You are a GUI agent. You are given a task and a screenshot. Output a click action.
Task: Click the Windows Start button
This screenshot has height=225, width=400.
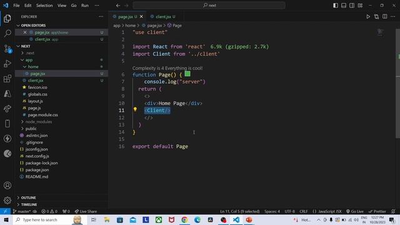6,220
